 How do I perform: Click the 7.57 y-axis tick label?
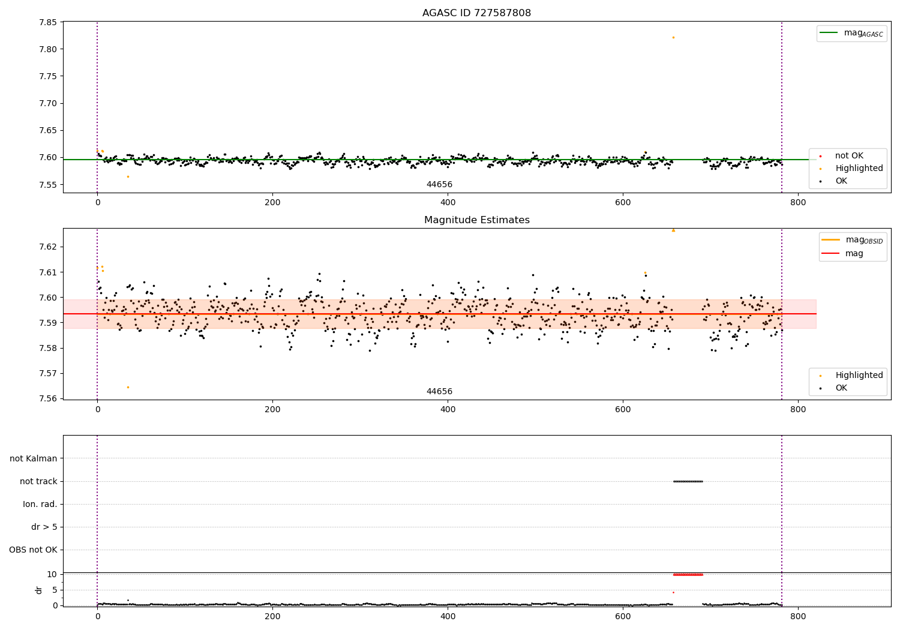(x=47, y=373)
